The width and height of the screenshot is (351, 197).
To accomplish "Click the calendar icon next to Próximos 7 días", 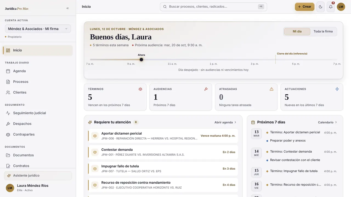I will click(x=253, y=122).
